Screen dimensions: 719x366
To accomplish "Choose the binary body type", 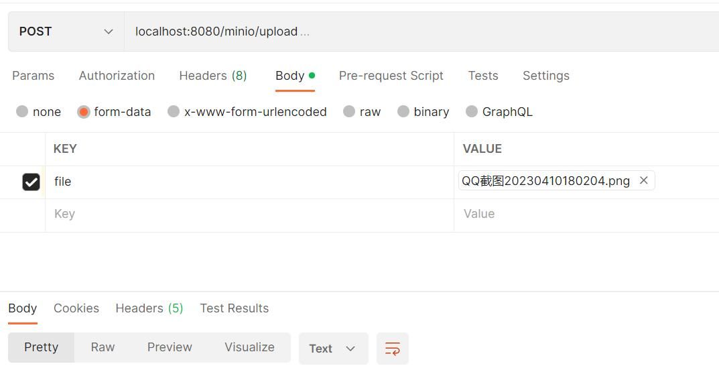I will tap(403, 112).
